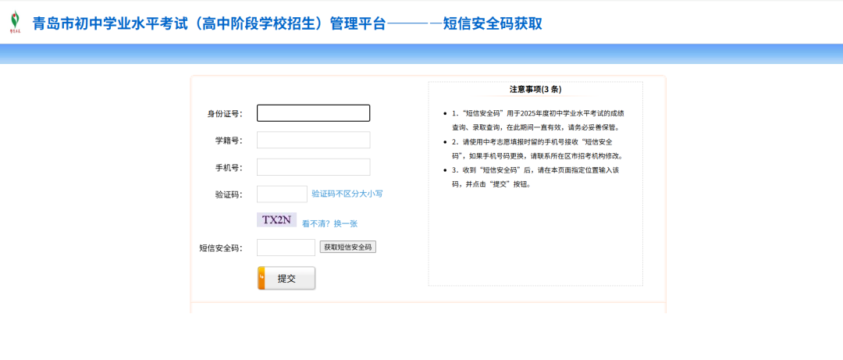Click the 短信安全码 input field
This screenshot has width=843, height=360.
click(286, 248)
